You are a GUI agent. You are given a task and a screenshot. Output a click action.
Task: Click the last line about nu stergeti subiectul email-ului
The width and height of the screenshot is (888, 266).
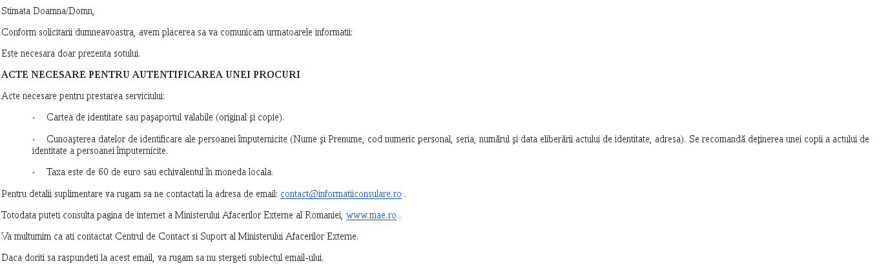[x=162, y=258]
